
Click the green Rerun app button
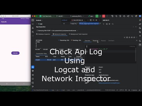click(x=97, y=16)
